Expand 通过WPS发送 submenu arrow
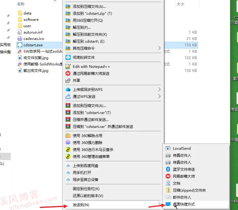Screen dimensions: 238x210 click(x=159, y=96)
